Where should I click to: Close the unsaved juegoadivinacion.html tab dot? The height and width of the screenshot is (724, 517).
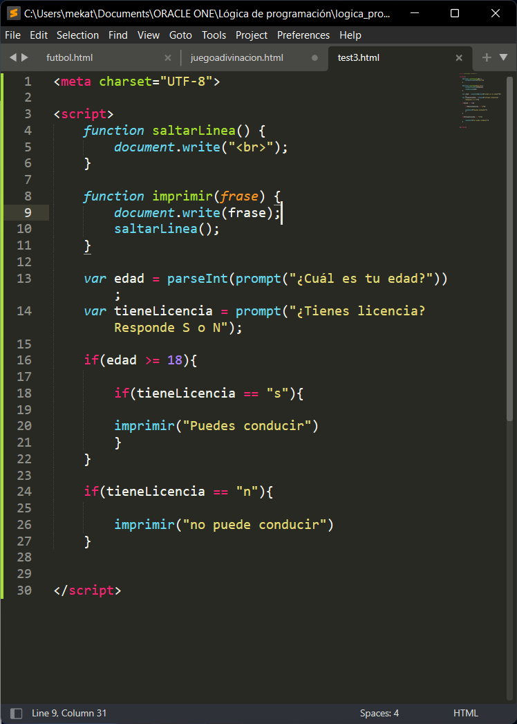314,57
